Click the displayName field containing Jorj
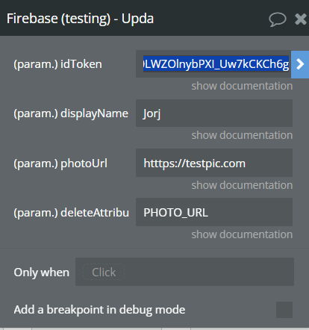 [214, 113]
